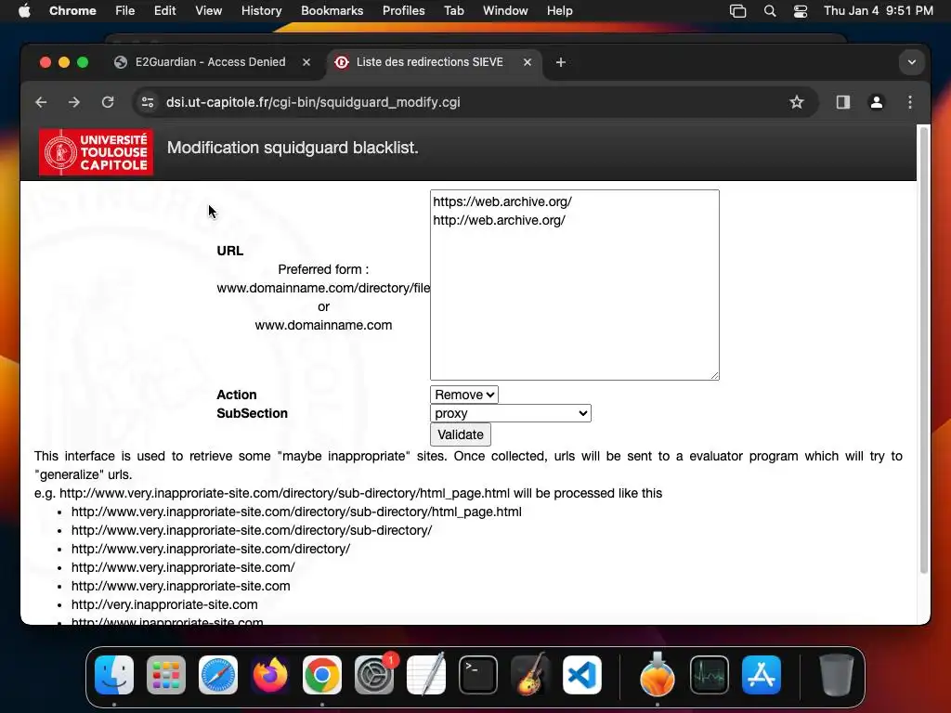Image resolution: width=951 pixels, height=713 pixels.
Task: Open the SubSection dropdown set to proxy
Action: (x=510, y=413)
